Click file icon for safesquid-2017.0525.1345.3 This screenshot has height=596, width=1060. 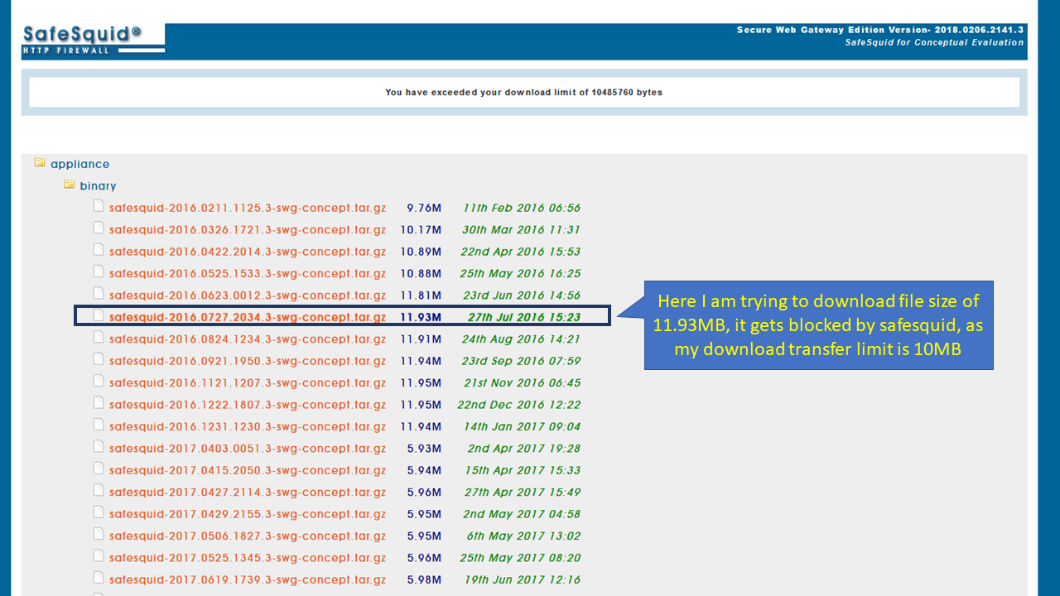pos(99,556)
